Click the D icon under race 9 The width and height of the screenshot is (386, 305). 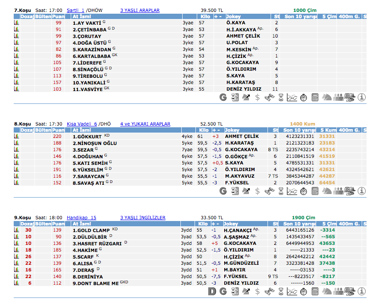(212, 291)
